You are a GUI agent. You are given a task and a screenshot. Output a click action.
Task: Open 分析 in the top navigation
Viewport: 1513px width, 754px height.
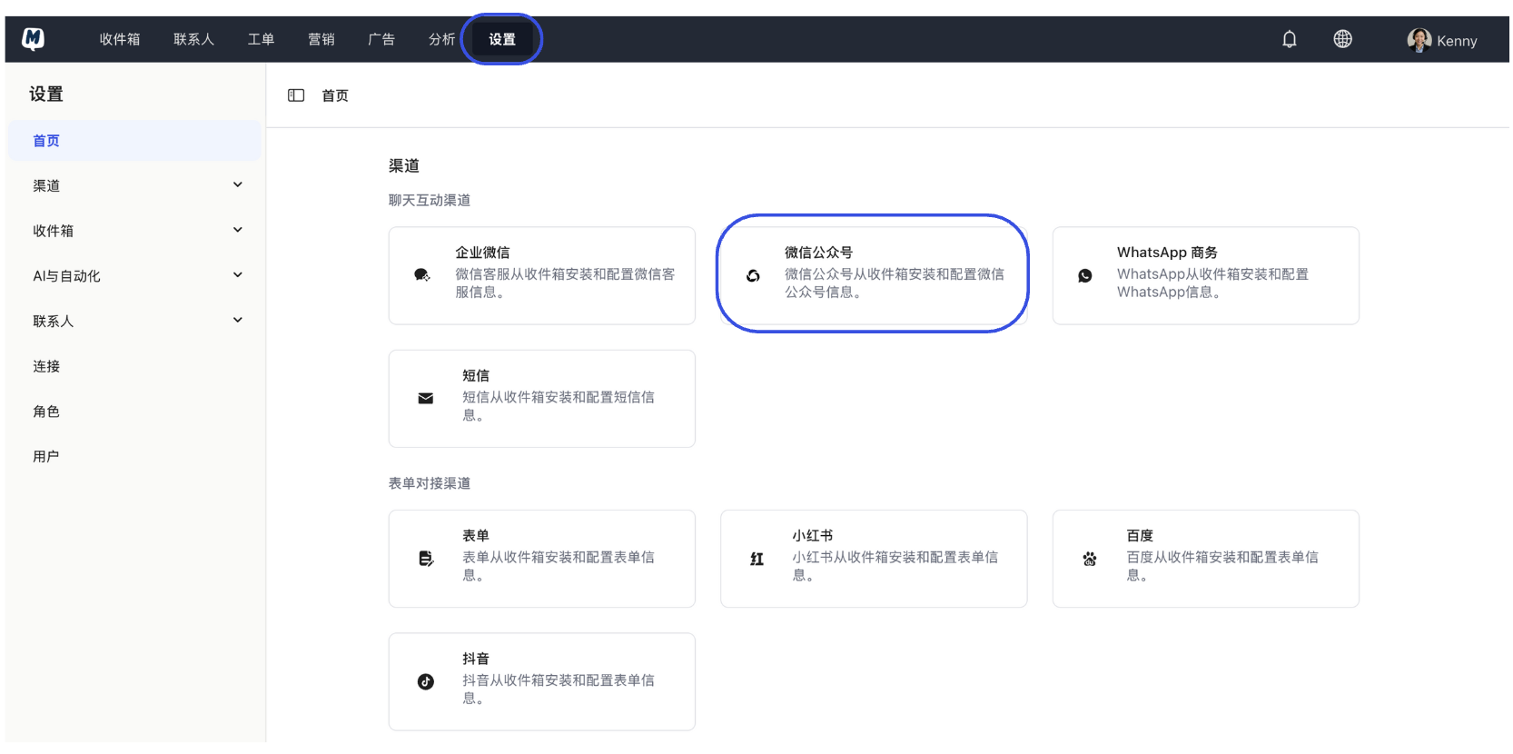click(441, 39)
